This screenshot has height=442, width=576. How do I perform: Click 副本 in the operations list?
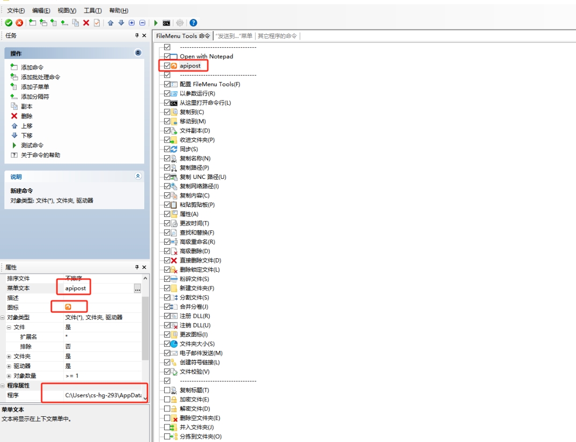(26, 106)
